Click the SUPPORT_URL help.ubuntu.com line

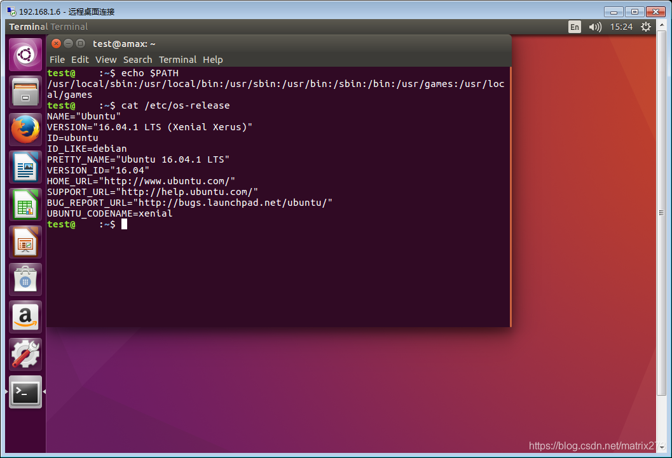(153, 192)
